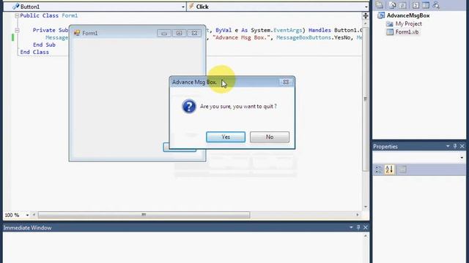Click Yes in the quit dialog

tap(226, 137)
